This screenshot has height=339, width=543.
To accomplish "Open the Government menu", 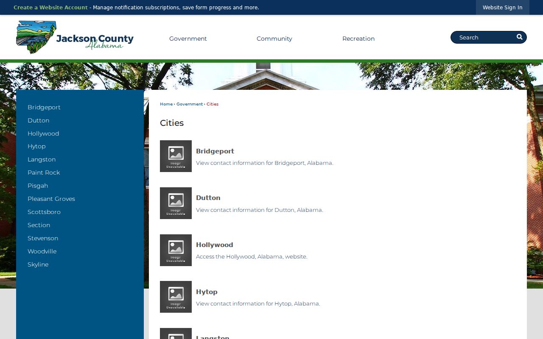I will (188, 39).
